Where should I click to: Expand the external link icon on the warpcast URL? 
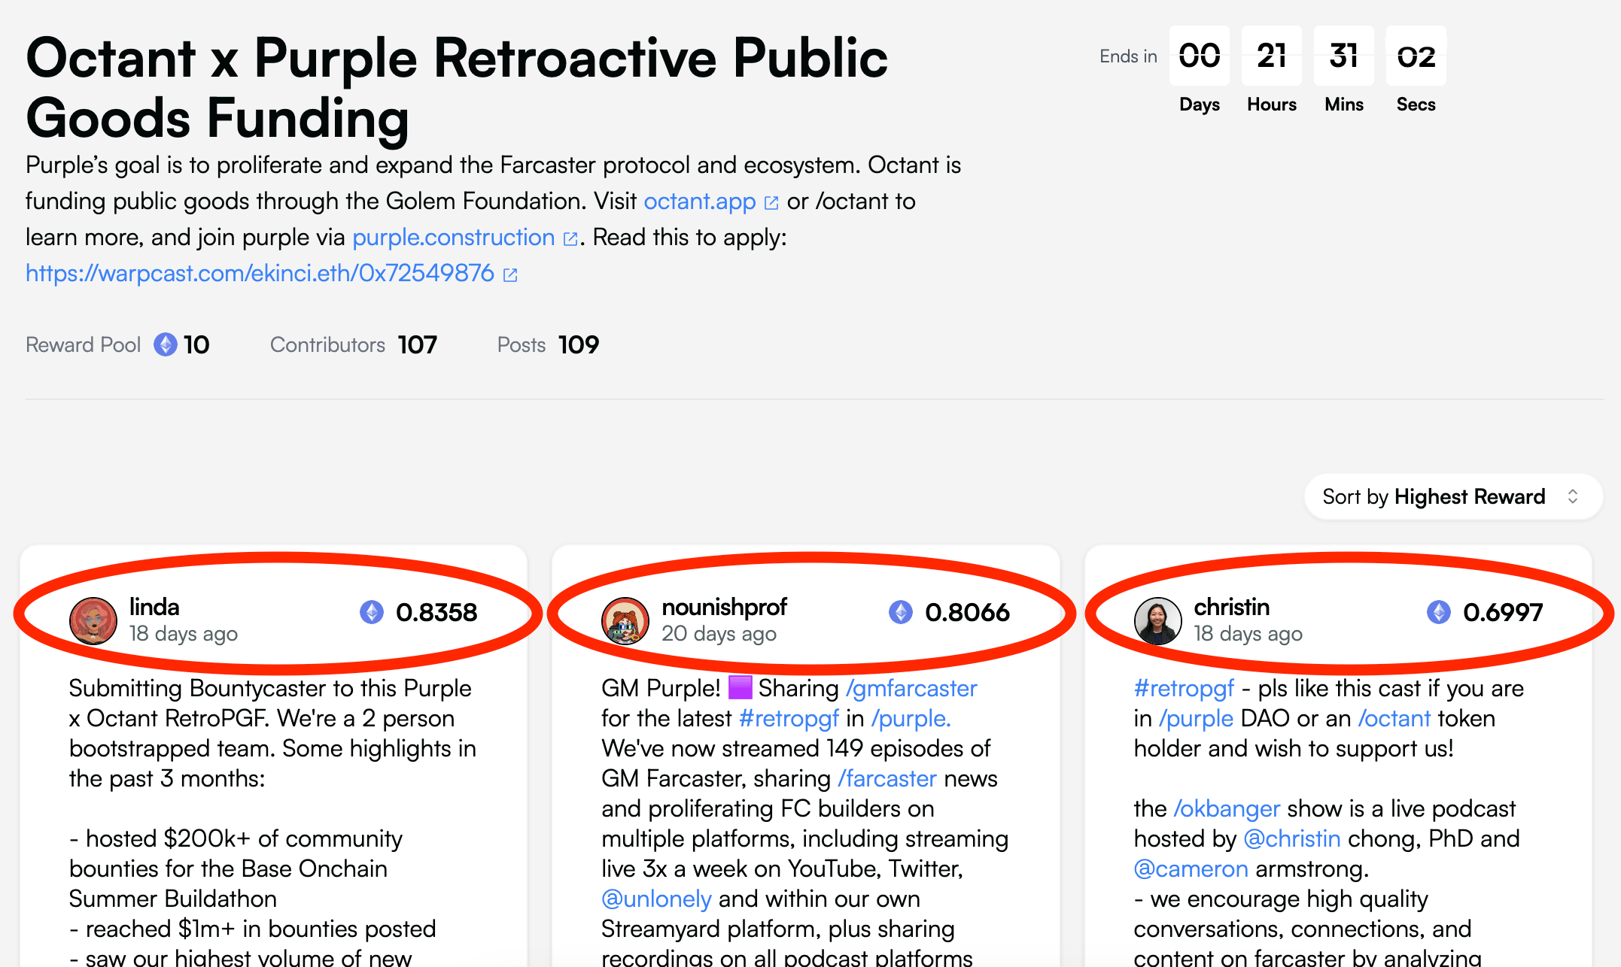pos(510,274)
